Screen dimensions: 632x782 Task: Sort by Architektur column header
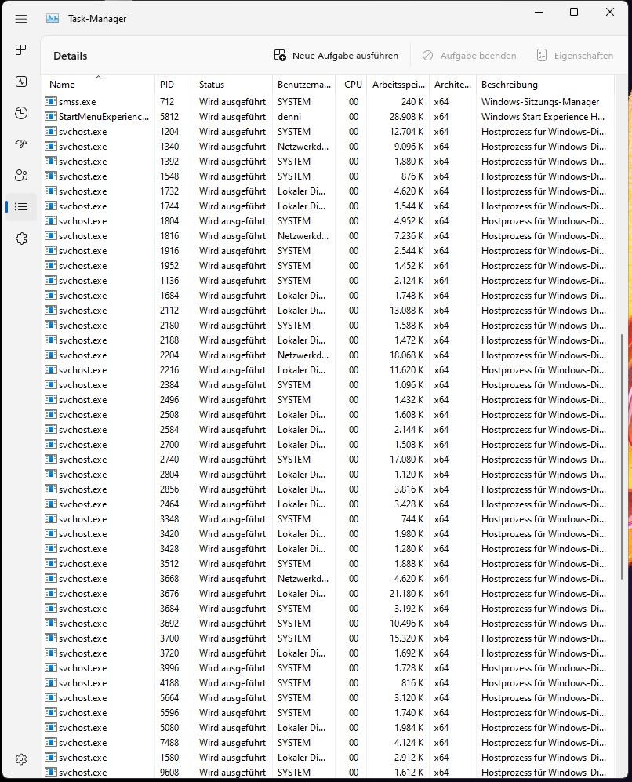tap(452, 84)
